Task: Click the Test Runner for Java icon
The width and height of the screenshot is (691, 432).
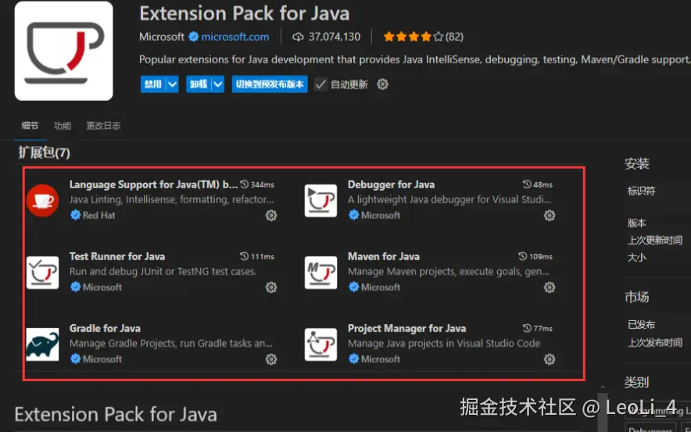Action: [42, 273]
